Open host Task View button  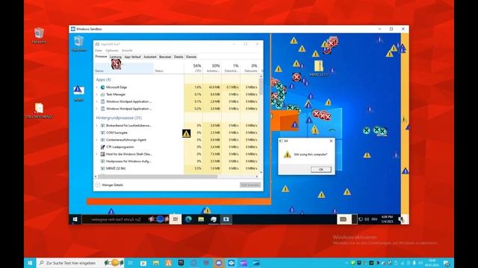[x=131, y=263]
